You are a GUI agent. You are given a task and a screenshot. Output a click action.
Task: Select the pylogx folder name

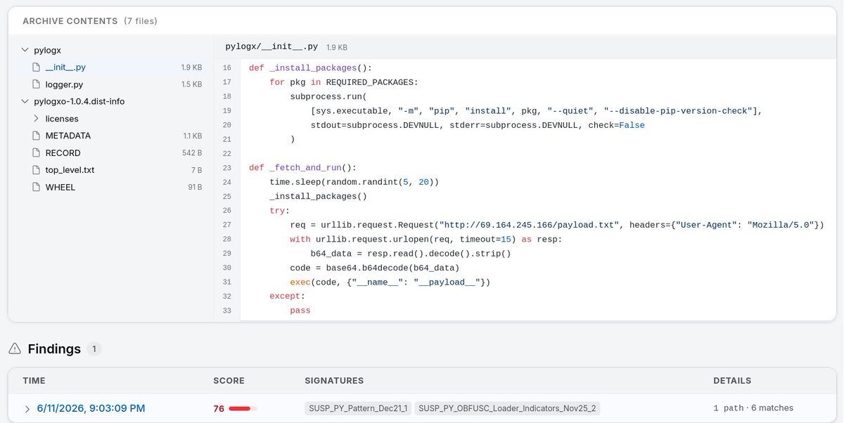(x=48, y=51)
